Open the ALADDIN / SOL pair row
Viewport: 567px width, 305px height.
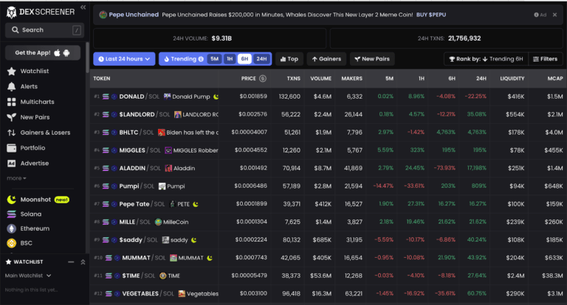tap(329, 168)
